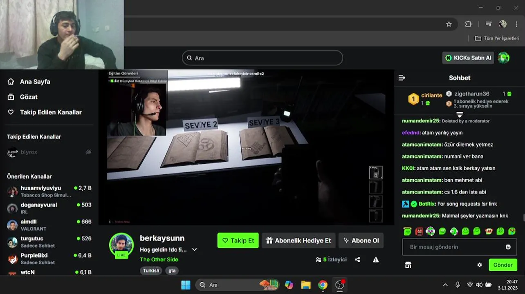Expand gifter leaderboard under cirilante

click(x=460, y=114)
